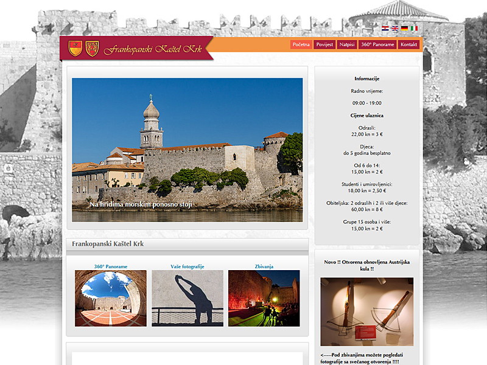Choose the German flag language icon
487x365 pixels.
404,28
